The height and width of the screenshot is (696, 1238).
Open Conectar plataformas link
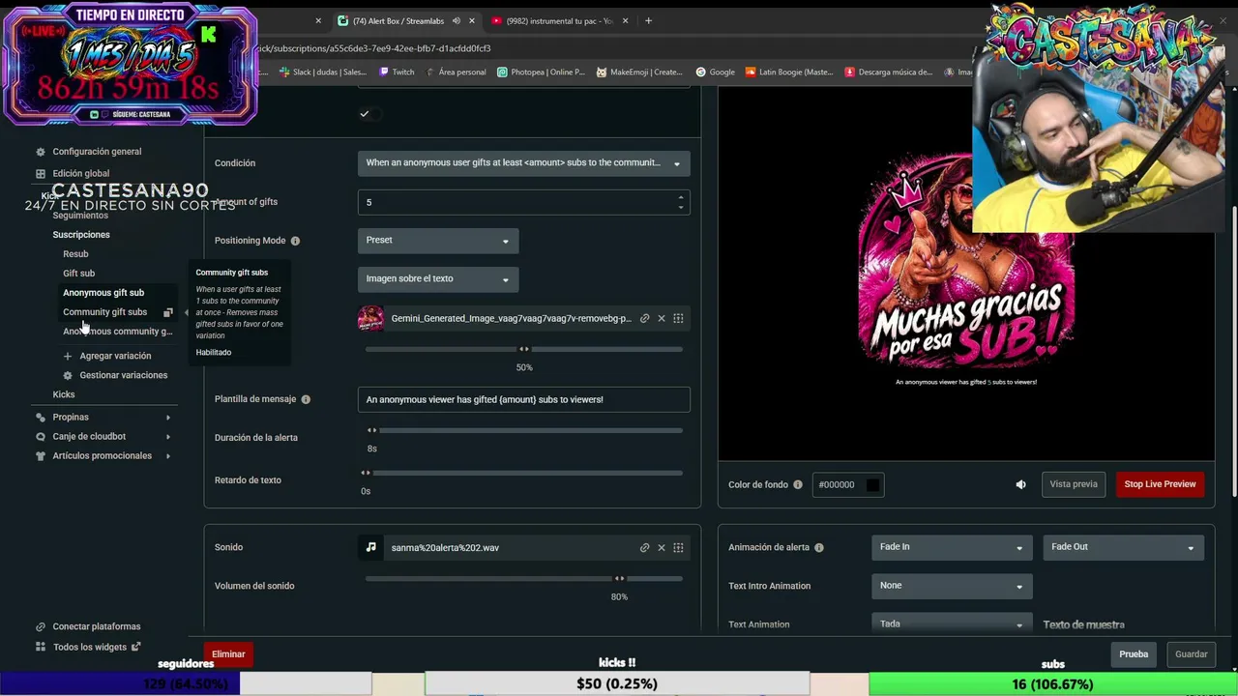[x=97, y=626]
